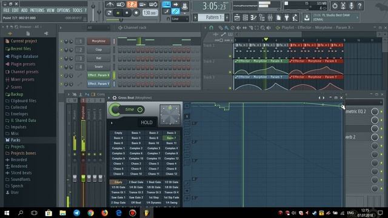The image size is (388, 218).
Task: Open the Line snap dropdown
Action: [180, 19]
